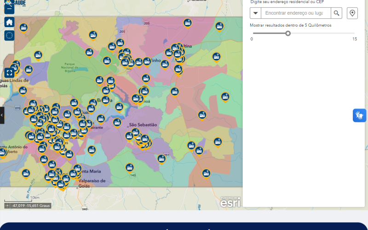Click the distance slider handle
The height and width of the screenshot is (230, 368).
[288, 33]
